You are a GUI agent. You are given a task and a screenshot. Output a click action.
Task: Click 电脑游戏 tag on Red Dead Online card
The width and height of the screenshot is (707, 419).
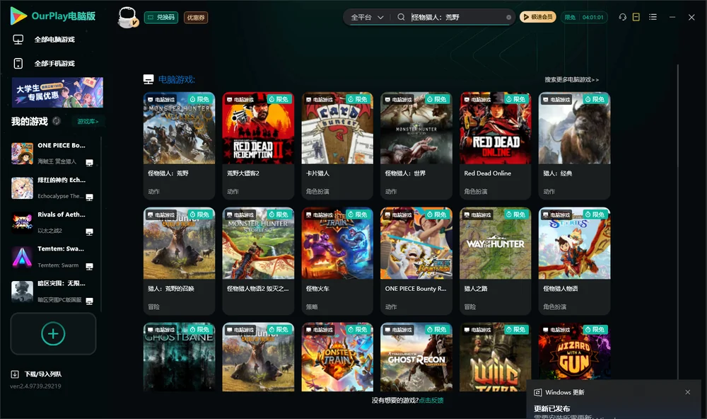477,99
